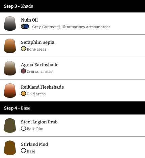145x158 pixels.
Task: Select the bone-coloured swatch circle
Action: (23, 49)
